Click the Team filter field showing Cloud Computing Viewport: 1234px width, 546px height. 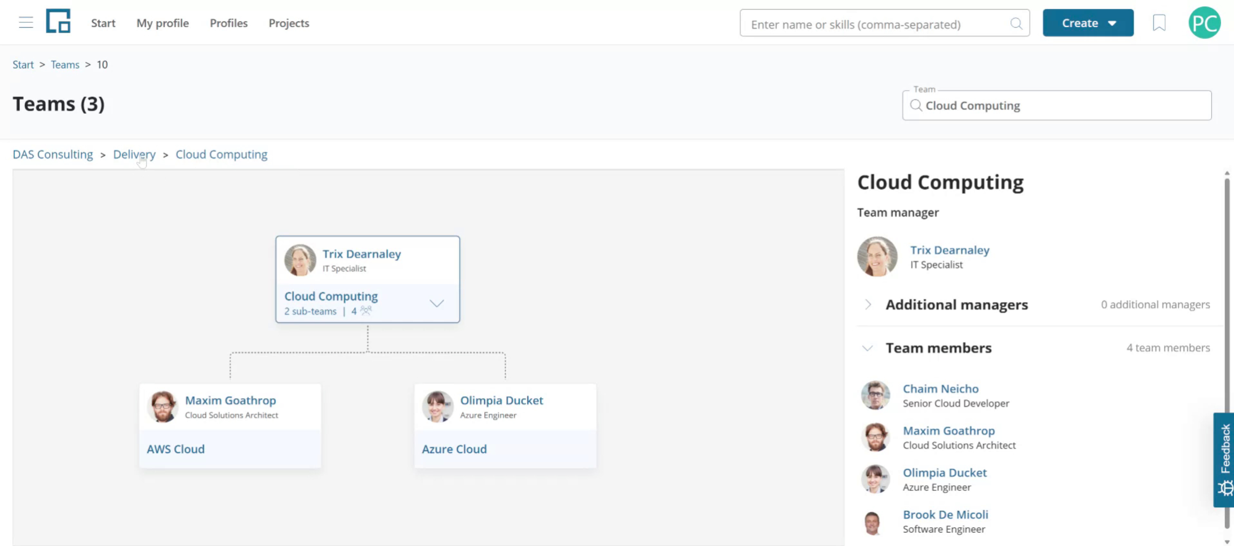coord(1057,105)
